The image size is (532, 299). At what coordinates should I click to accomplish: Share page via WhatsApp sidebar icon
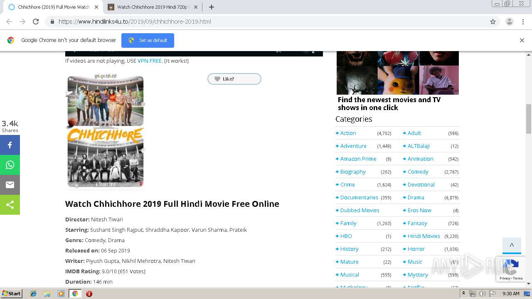[10, 165]
